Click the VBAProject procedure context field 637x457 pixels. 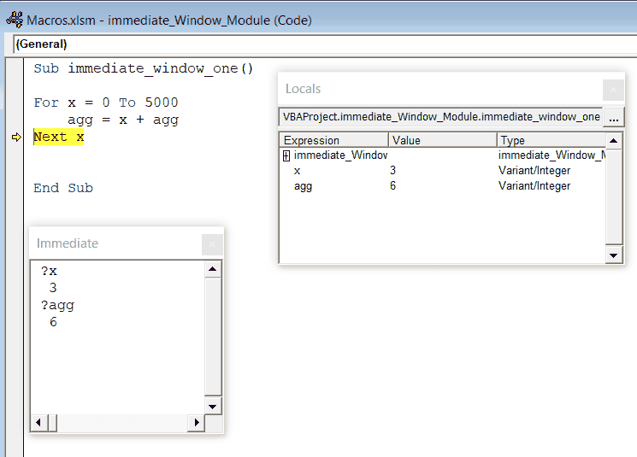point(441,117)
